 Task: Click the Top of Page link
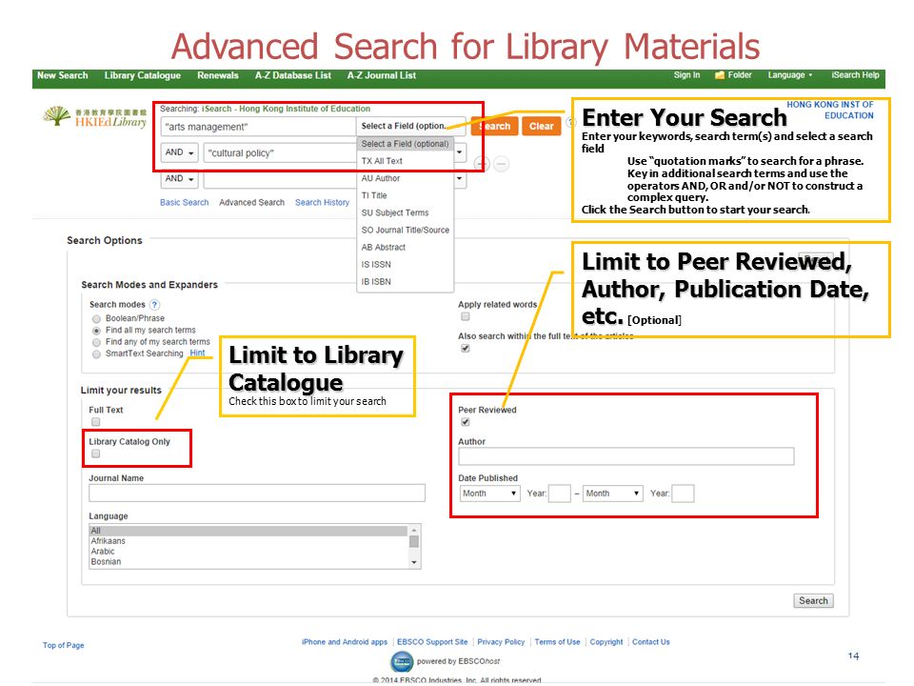coord(63,645)
